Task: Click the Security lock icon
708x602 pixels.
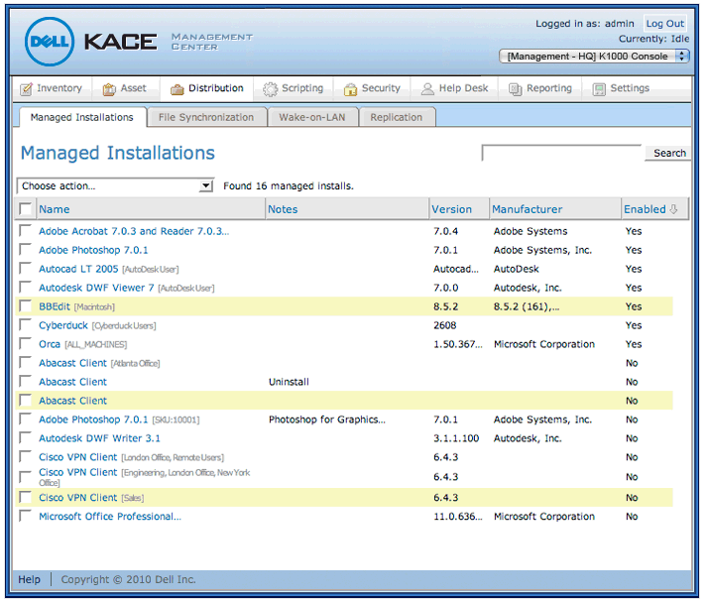Action: [350, 89]
